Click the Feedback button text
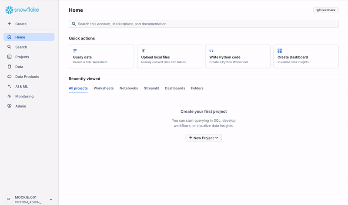 coord(328,10)
